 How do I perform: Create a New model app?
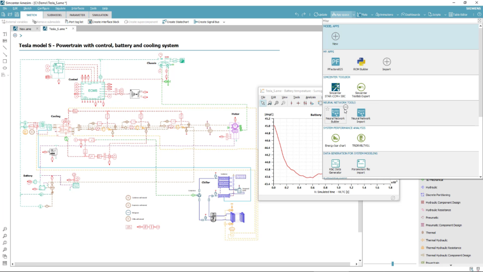(x=335, y=36)
